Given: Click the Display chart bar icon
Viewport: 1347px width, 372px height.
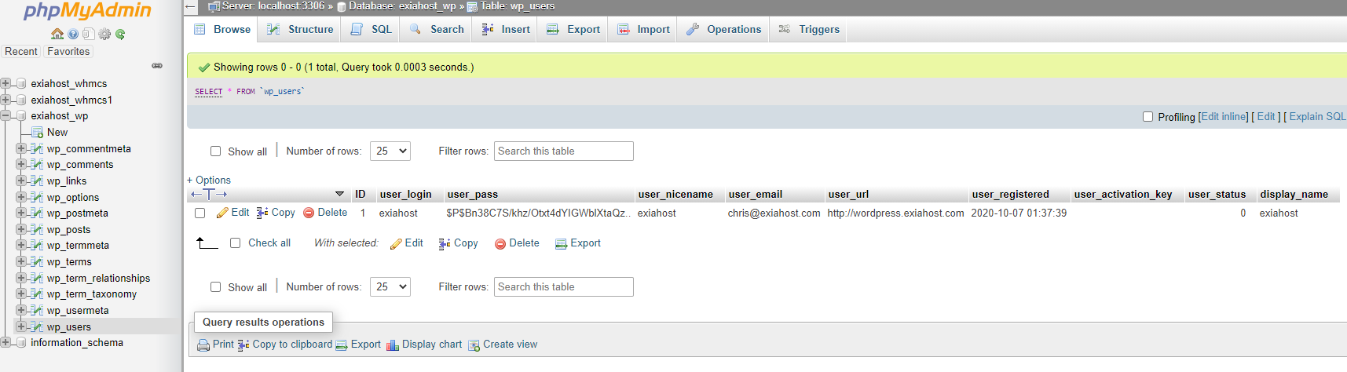Looking at the screenshot, I should pyautogui.click(x=393, y=345).
